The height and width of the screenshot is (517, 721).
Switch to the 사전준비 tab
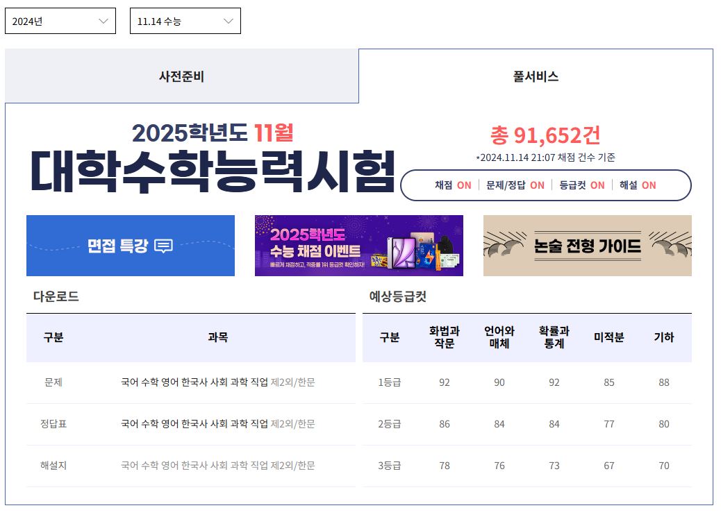[x=182, y=76]
